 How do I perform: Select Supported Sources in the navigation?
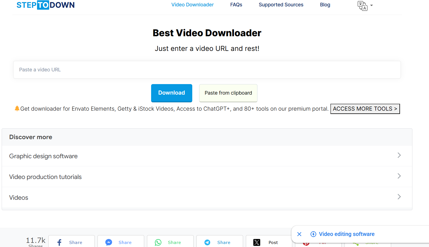coord(281,5)
